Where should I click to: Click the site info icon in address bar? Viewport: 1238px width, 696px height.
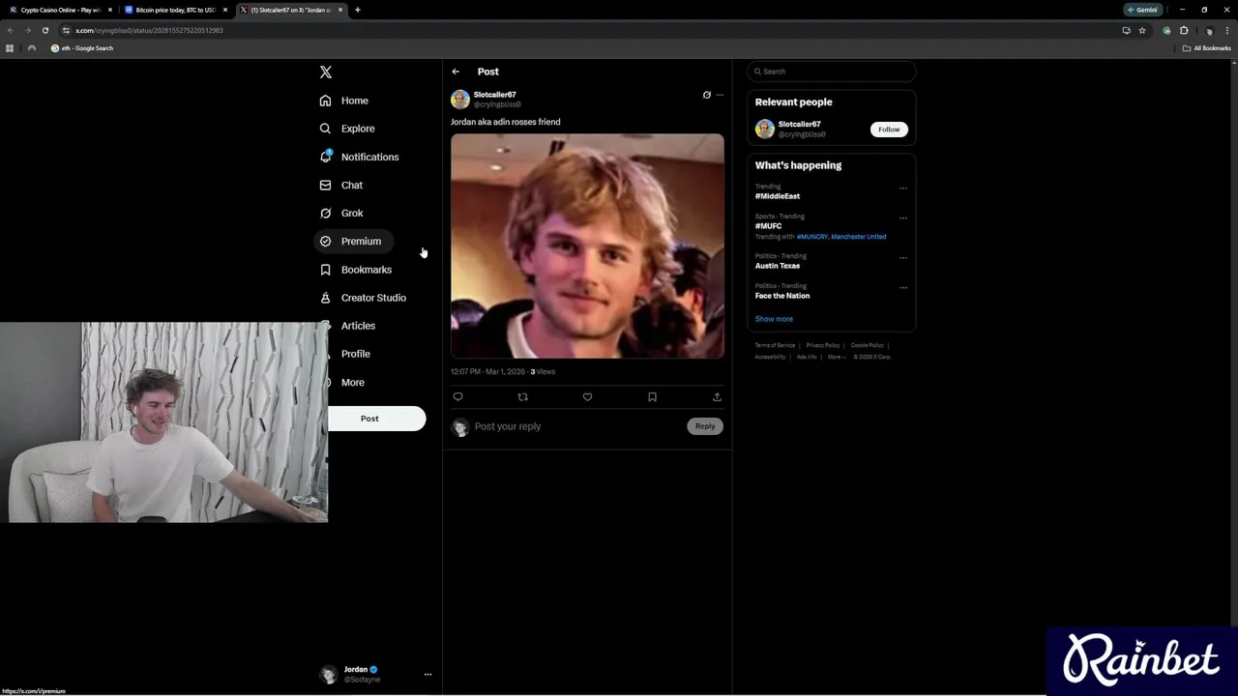coord(66,30)
